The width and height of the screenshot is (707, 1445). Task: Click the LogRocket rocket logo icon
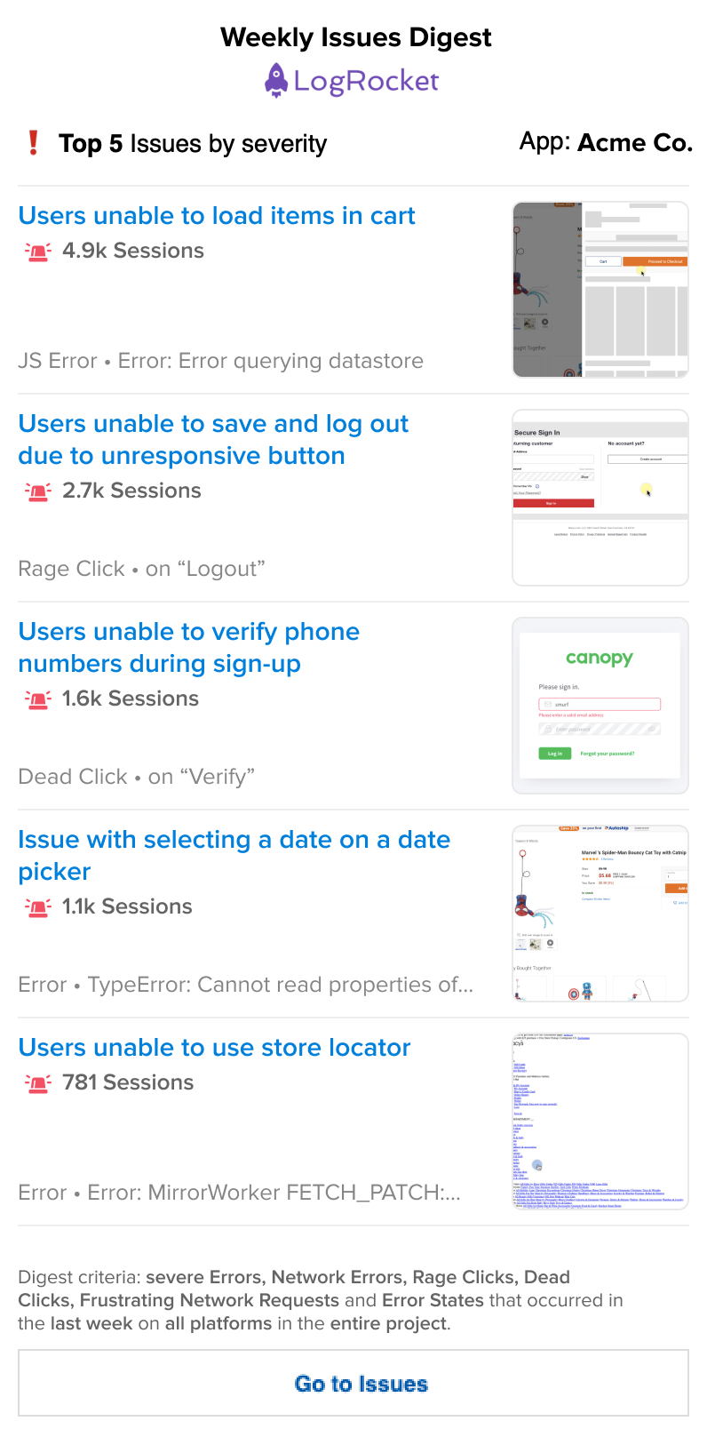[276, 81]
